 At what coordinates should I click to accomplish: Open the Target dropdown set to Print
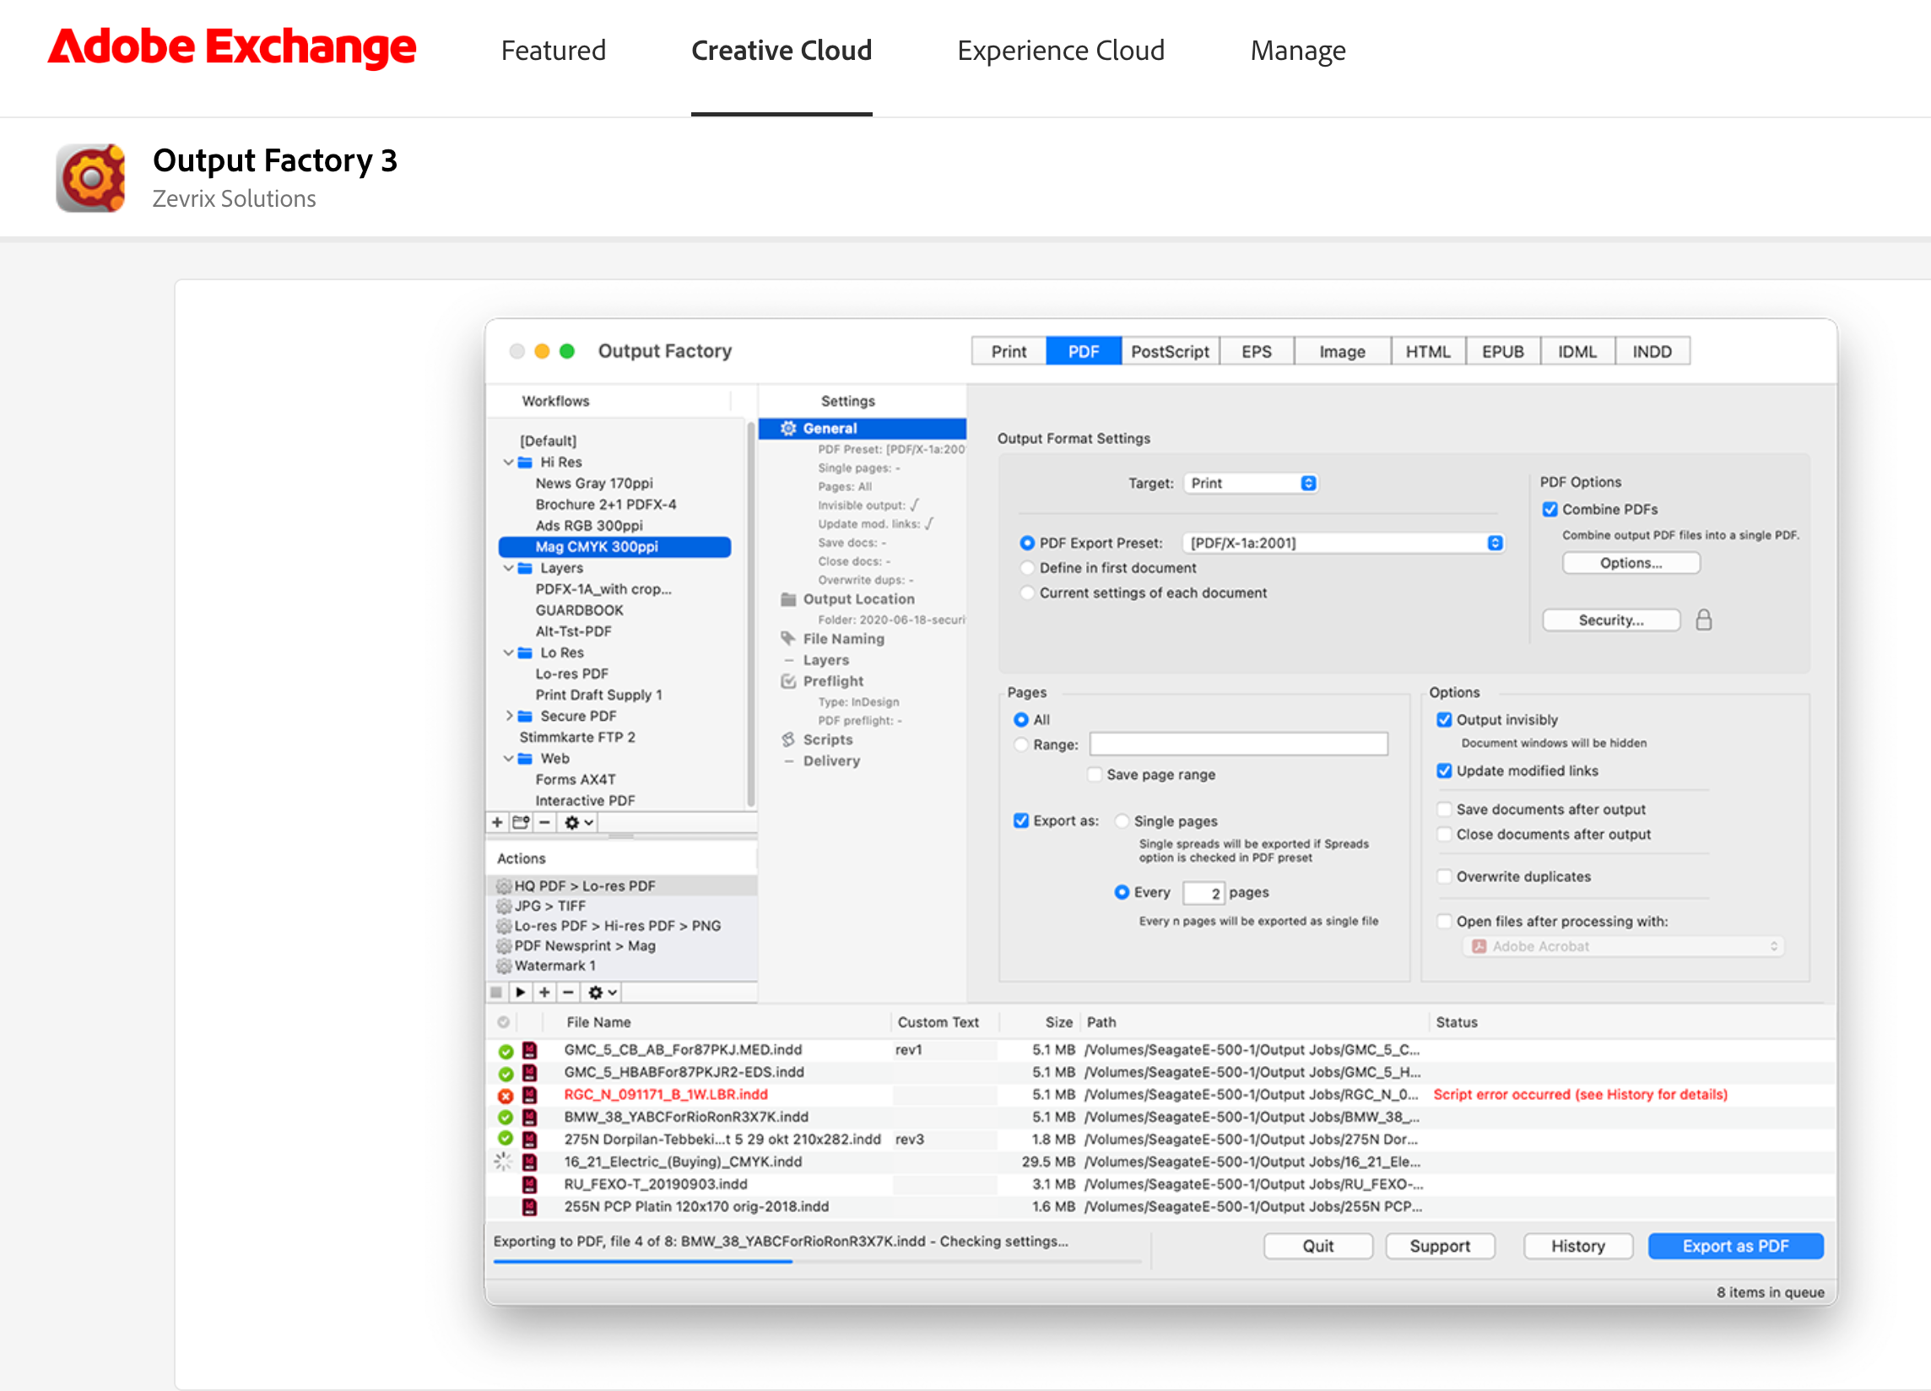point(1250,484)
